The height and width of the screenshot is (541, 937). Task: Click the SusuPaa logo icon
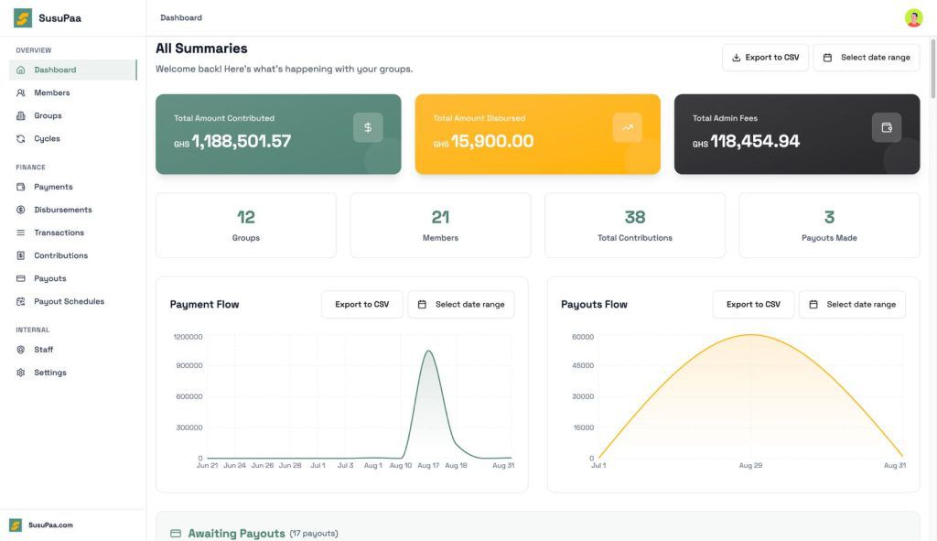(x=23, y=18)
